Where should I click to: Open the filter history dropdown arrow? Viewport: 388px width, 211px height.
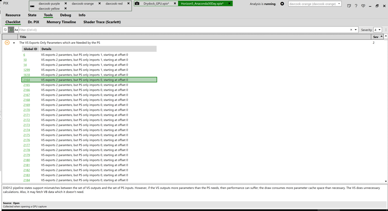(x=356, y=30)
